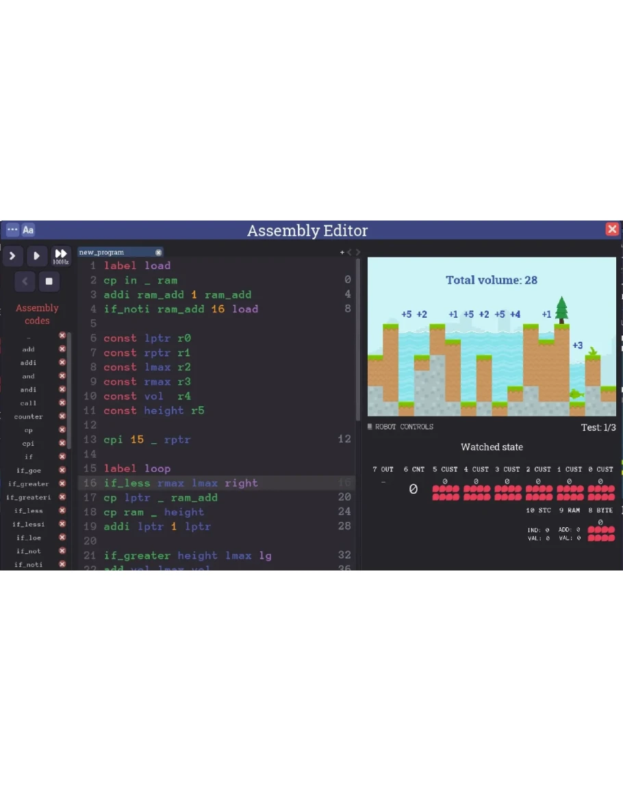The width and height of the screenshot is (623, 791).
Task: Toggle the 5 CUST register byte display
Action: (445, 493)
